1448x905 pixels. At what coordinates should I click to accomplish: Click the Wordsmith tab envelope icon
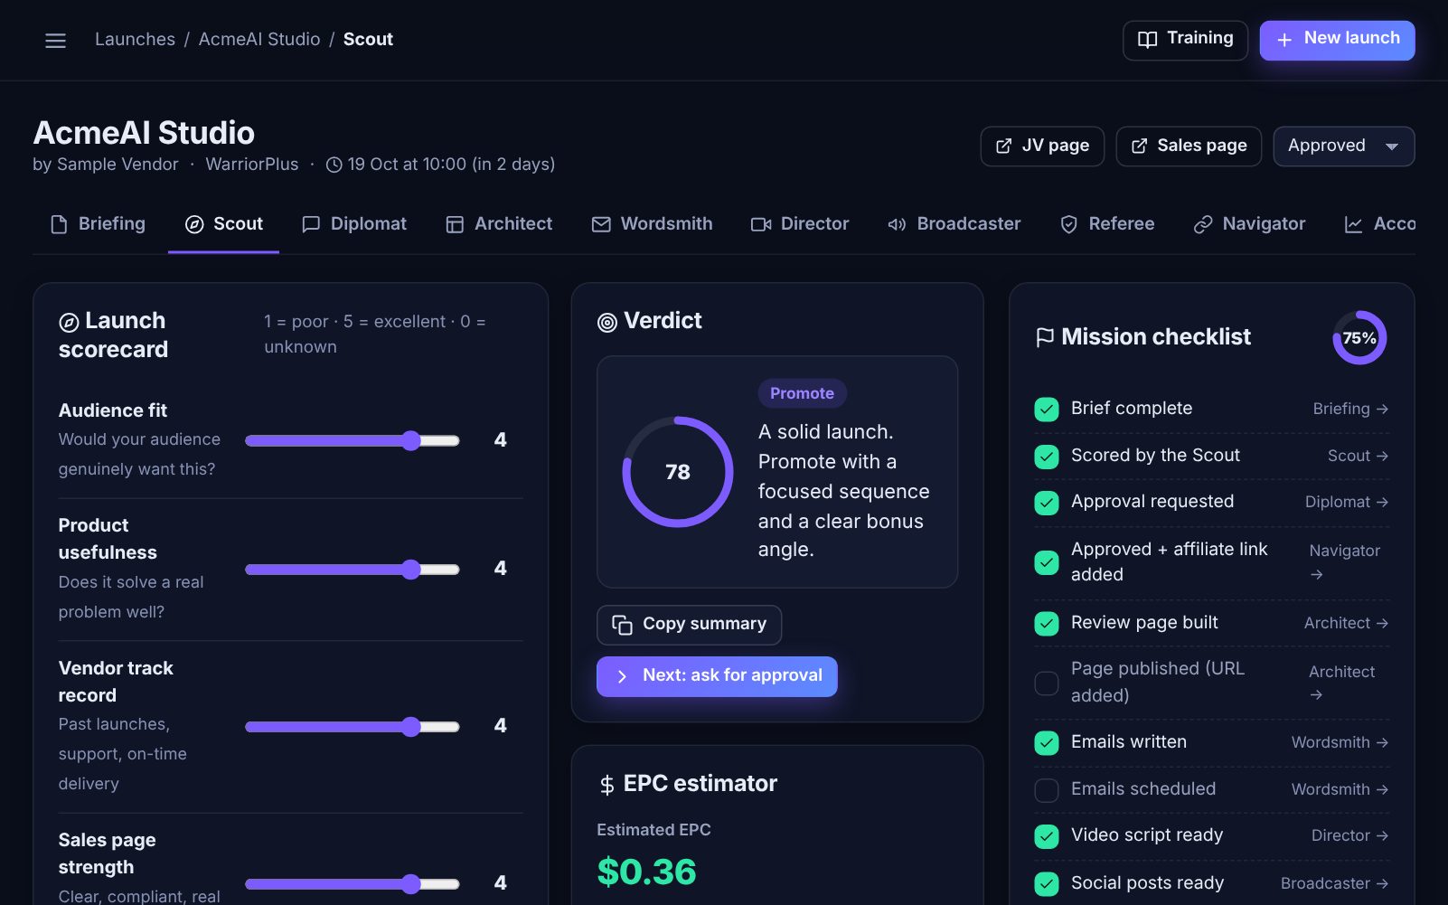click(x=601, y=224)
